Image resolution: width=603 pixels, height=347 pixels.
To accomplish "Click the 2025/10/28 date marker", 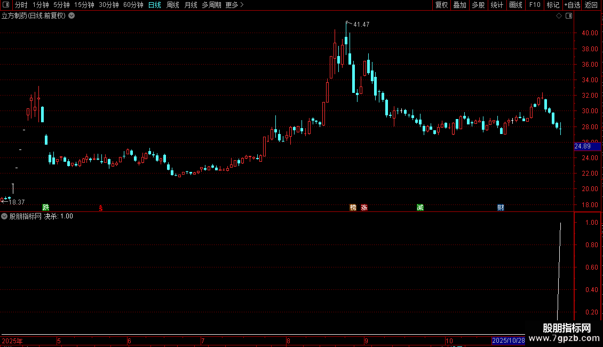I will tap(508, 341).
